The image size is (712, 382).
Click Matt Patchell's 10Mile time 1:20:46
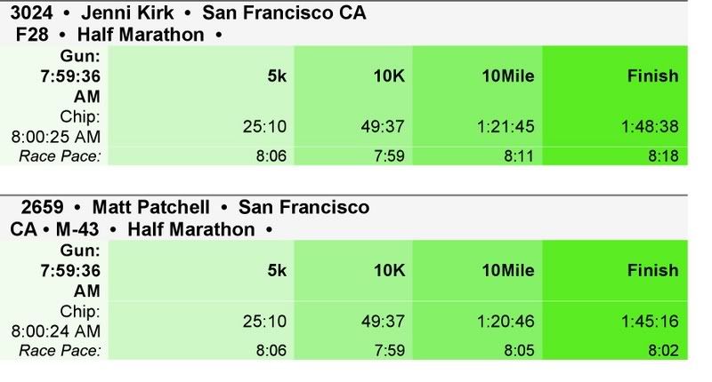click(x=506, y=322)
